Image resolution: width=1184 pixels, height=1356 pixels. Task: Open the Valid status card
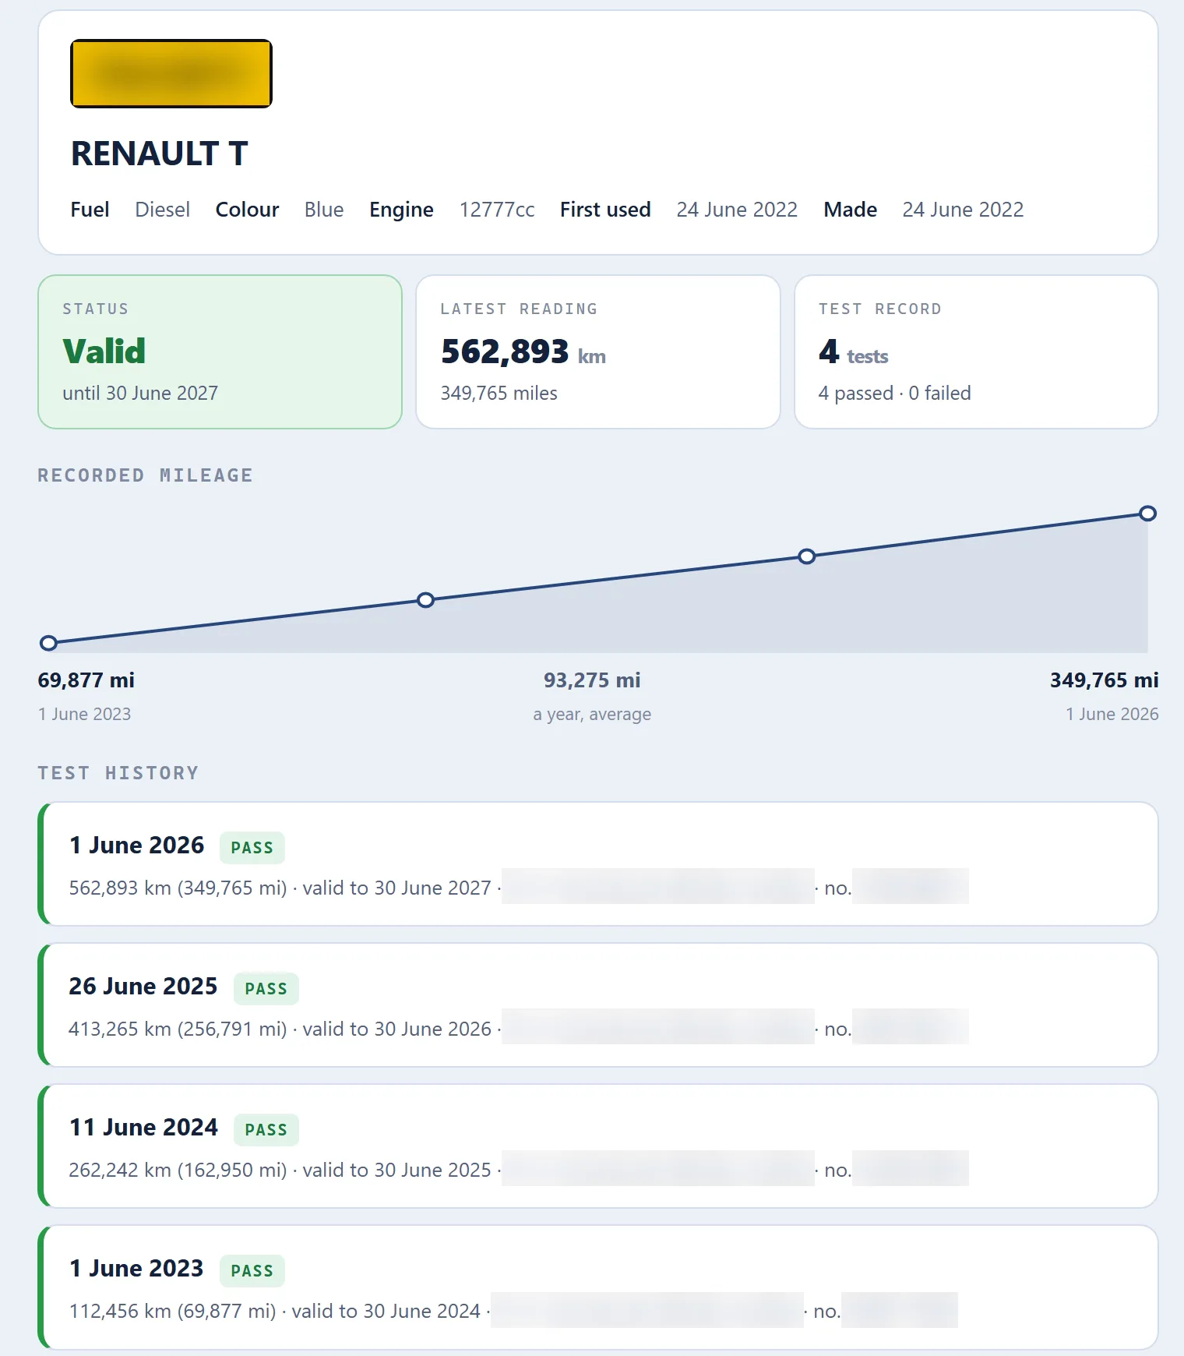220,351
